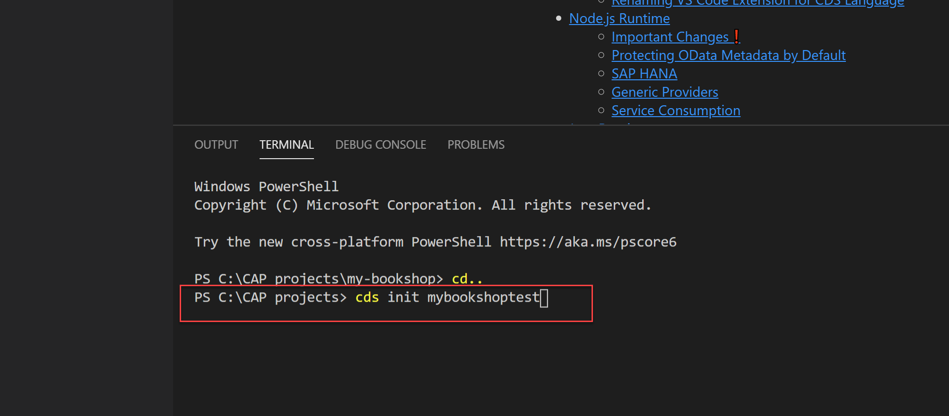Click the panel divider above the tabs
This screenshot has width=949, height=416.
click(561, 125)
